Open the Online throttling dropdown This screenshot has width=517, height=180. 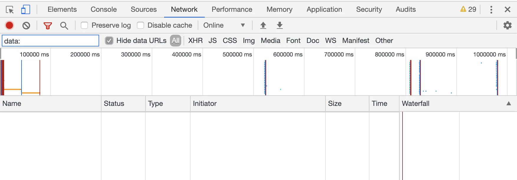tap(224, 25)
